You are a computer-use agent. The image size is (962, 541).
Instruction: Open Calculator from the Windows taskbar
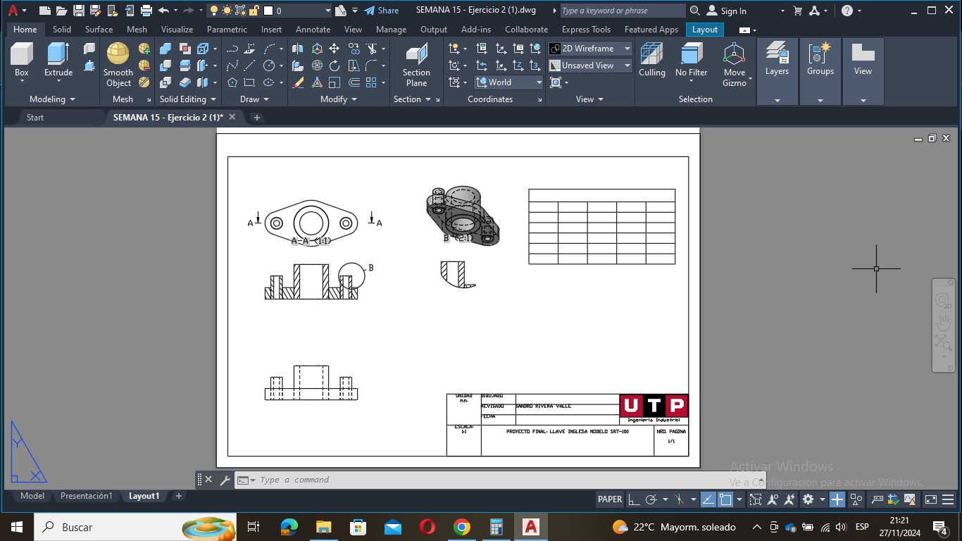point(496,527)
